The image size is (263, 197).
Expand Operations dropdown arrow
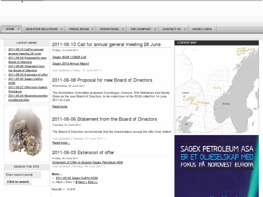tap(123, 29)
